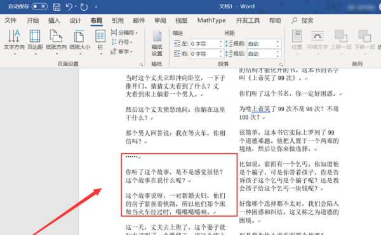
Task: Open 段落 paragraph dialog launcher
Action: point(281,64)
